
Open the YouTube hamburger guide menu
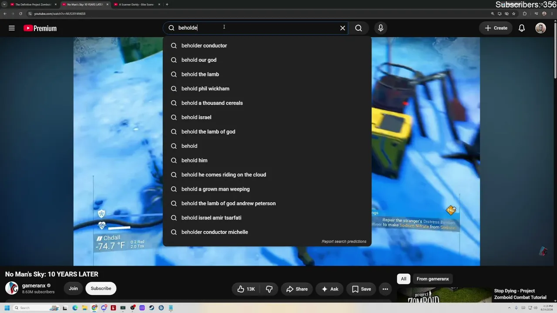(12, 28)
